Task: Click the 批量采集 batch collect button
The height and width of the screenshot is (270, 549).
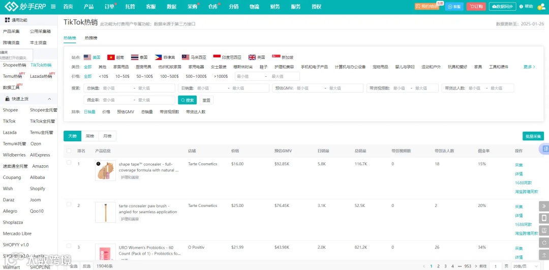Action: tap(533, 136)
